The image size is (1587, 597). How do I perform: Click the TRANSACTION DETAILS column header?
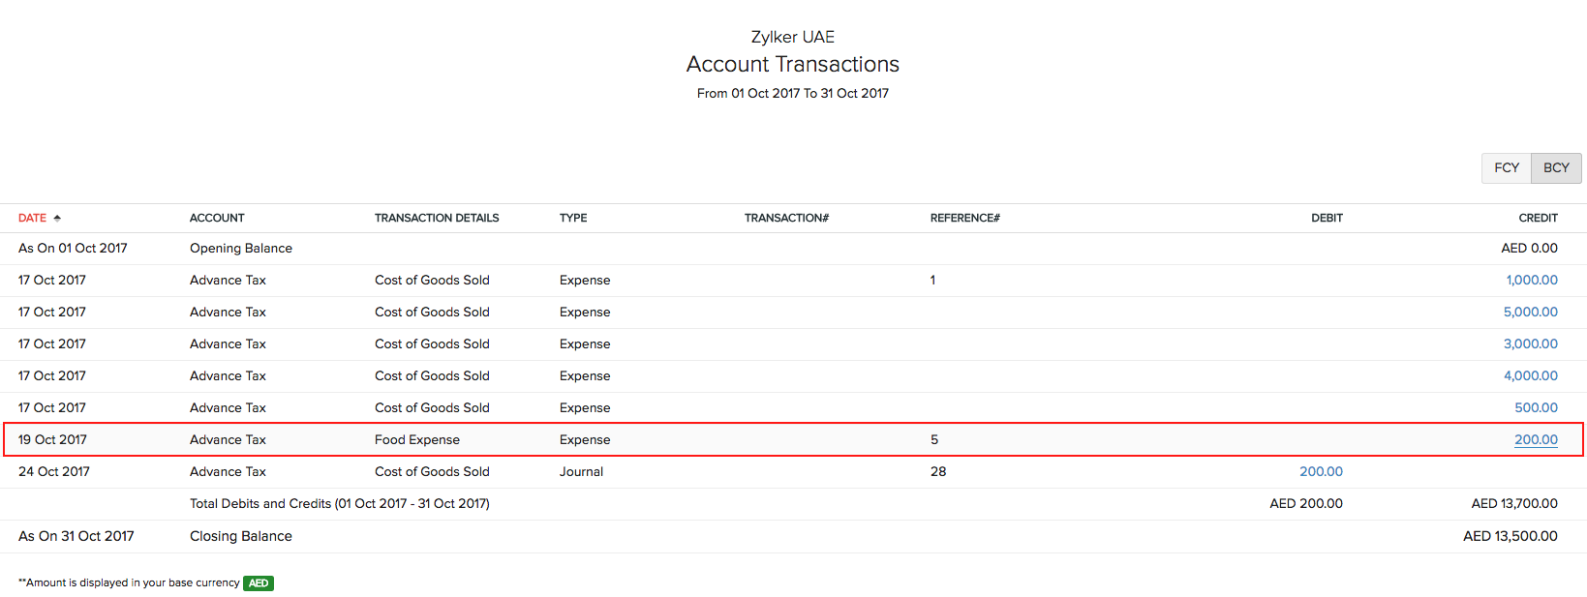tap(437, 219)
